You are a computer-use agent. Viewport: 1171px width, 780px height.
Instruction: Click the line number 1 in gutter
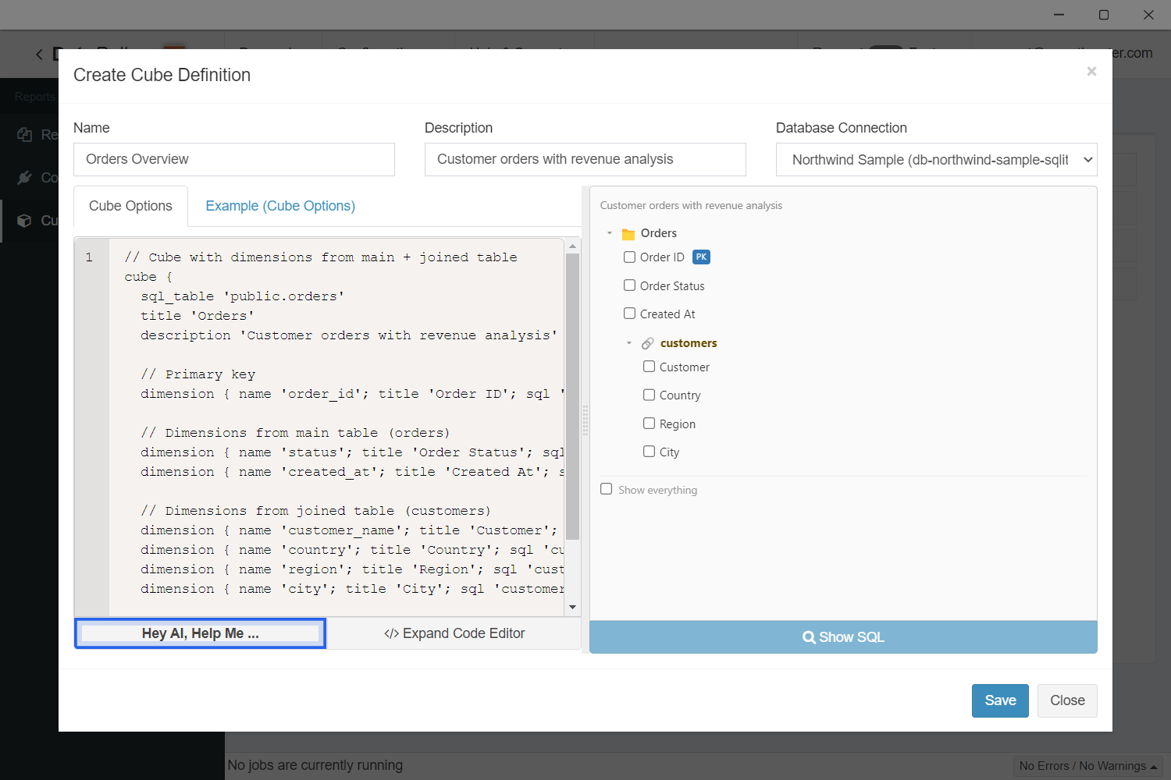pos(89,257)
